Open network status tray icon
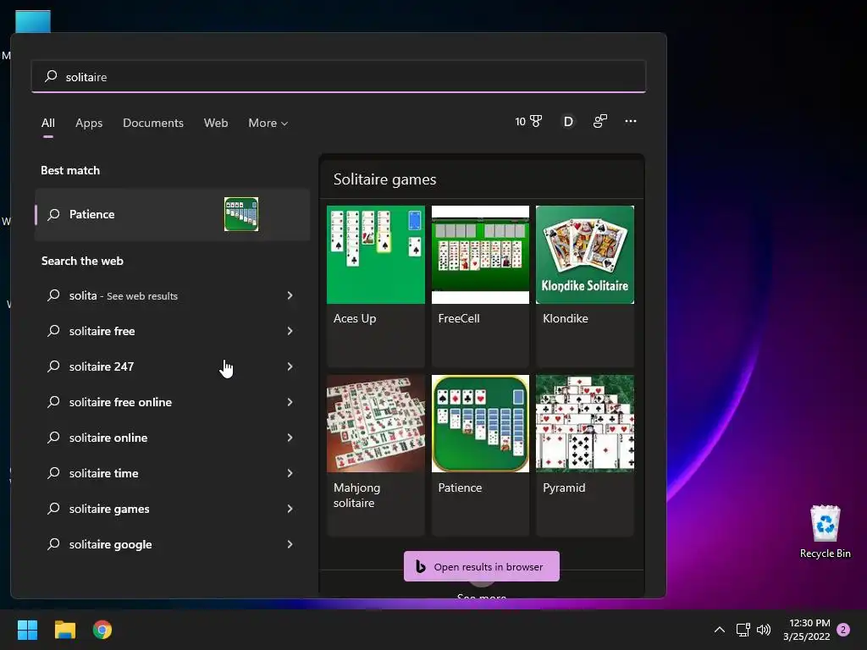 pyautogui.click(x=743, y=630)
